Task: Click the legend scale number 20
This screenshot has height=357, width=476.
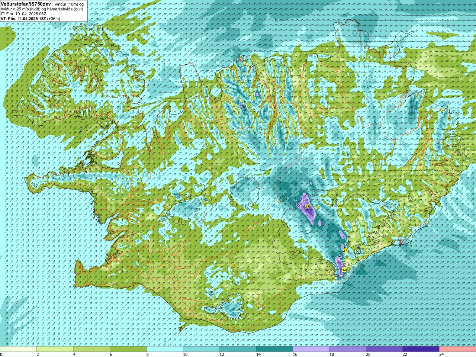Action: pos(368,354)
